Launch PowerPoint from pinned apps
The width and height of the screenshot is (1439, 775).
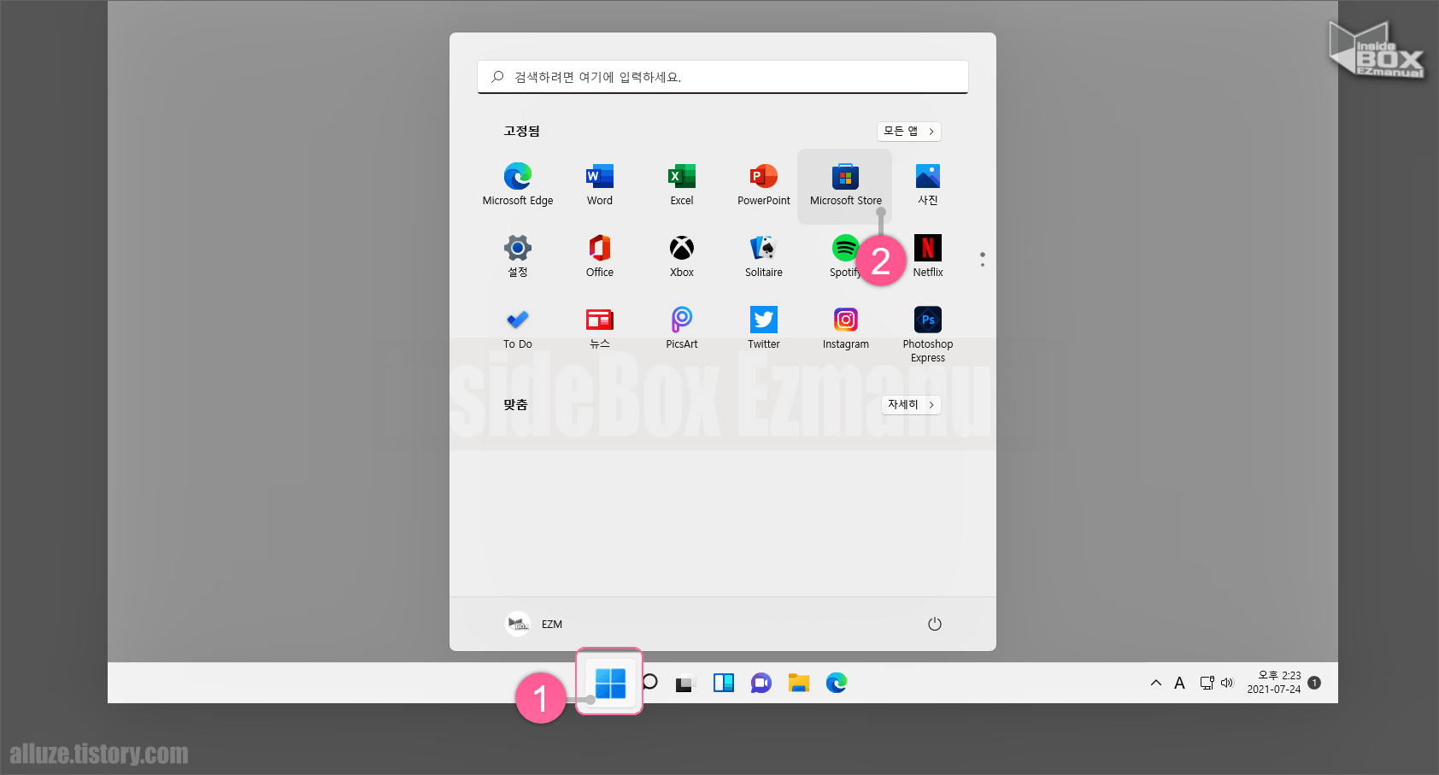click(764, 185)
